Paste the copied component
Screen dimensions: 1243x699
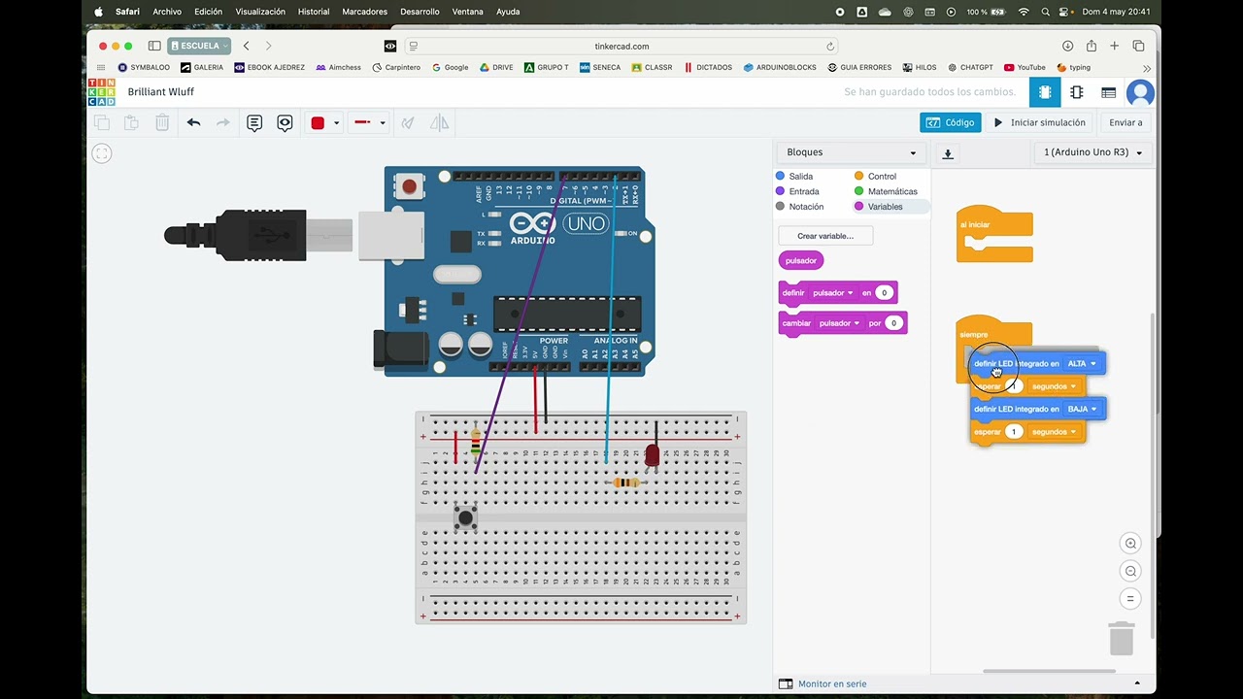point(132,122)
